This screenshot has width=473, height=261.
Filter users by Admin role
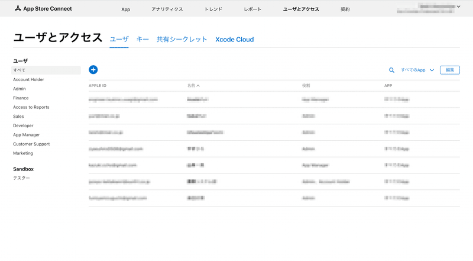pyautogui.click(x=20, y=89)
